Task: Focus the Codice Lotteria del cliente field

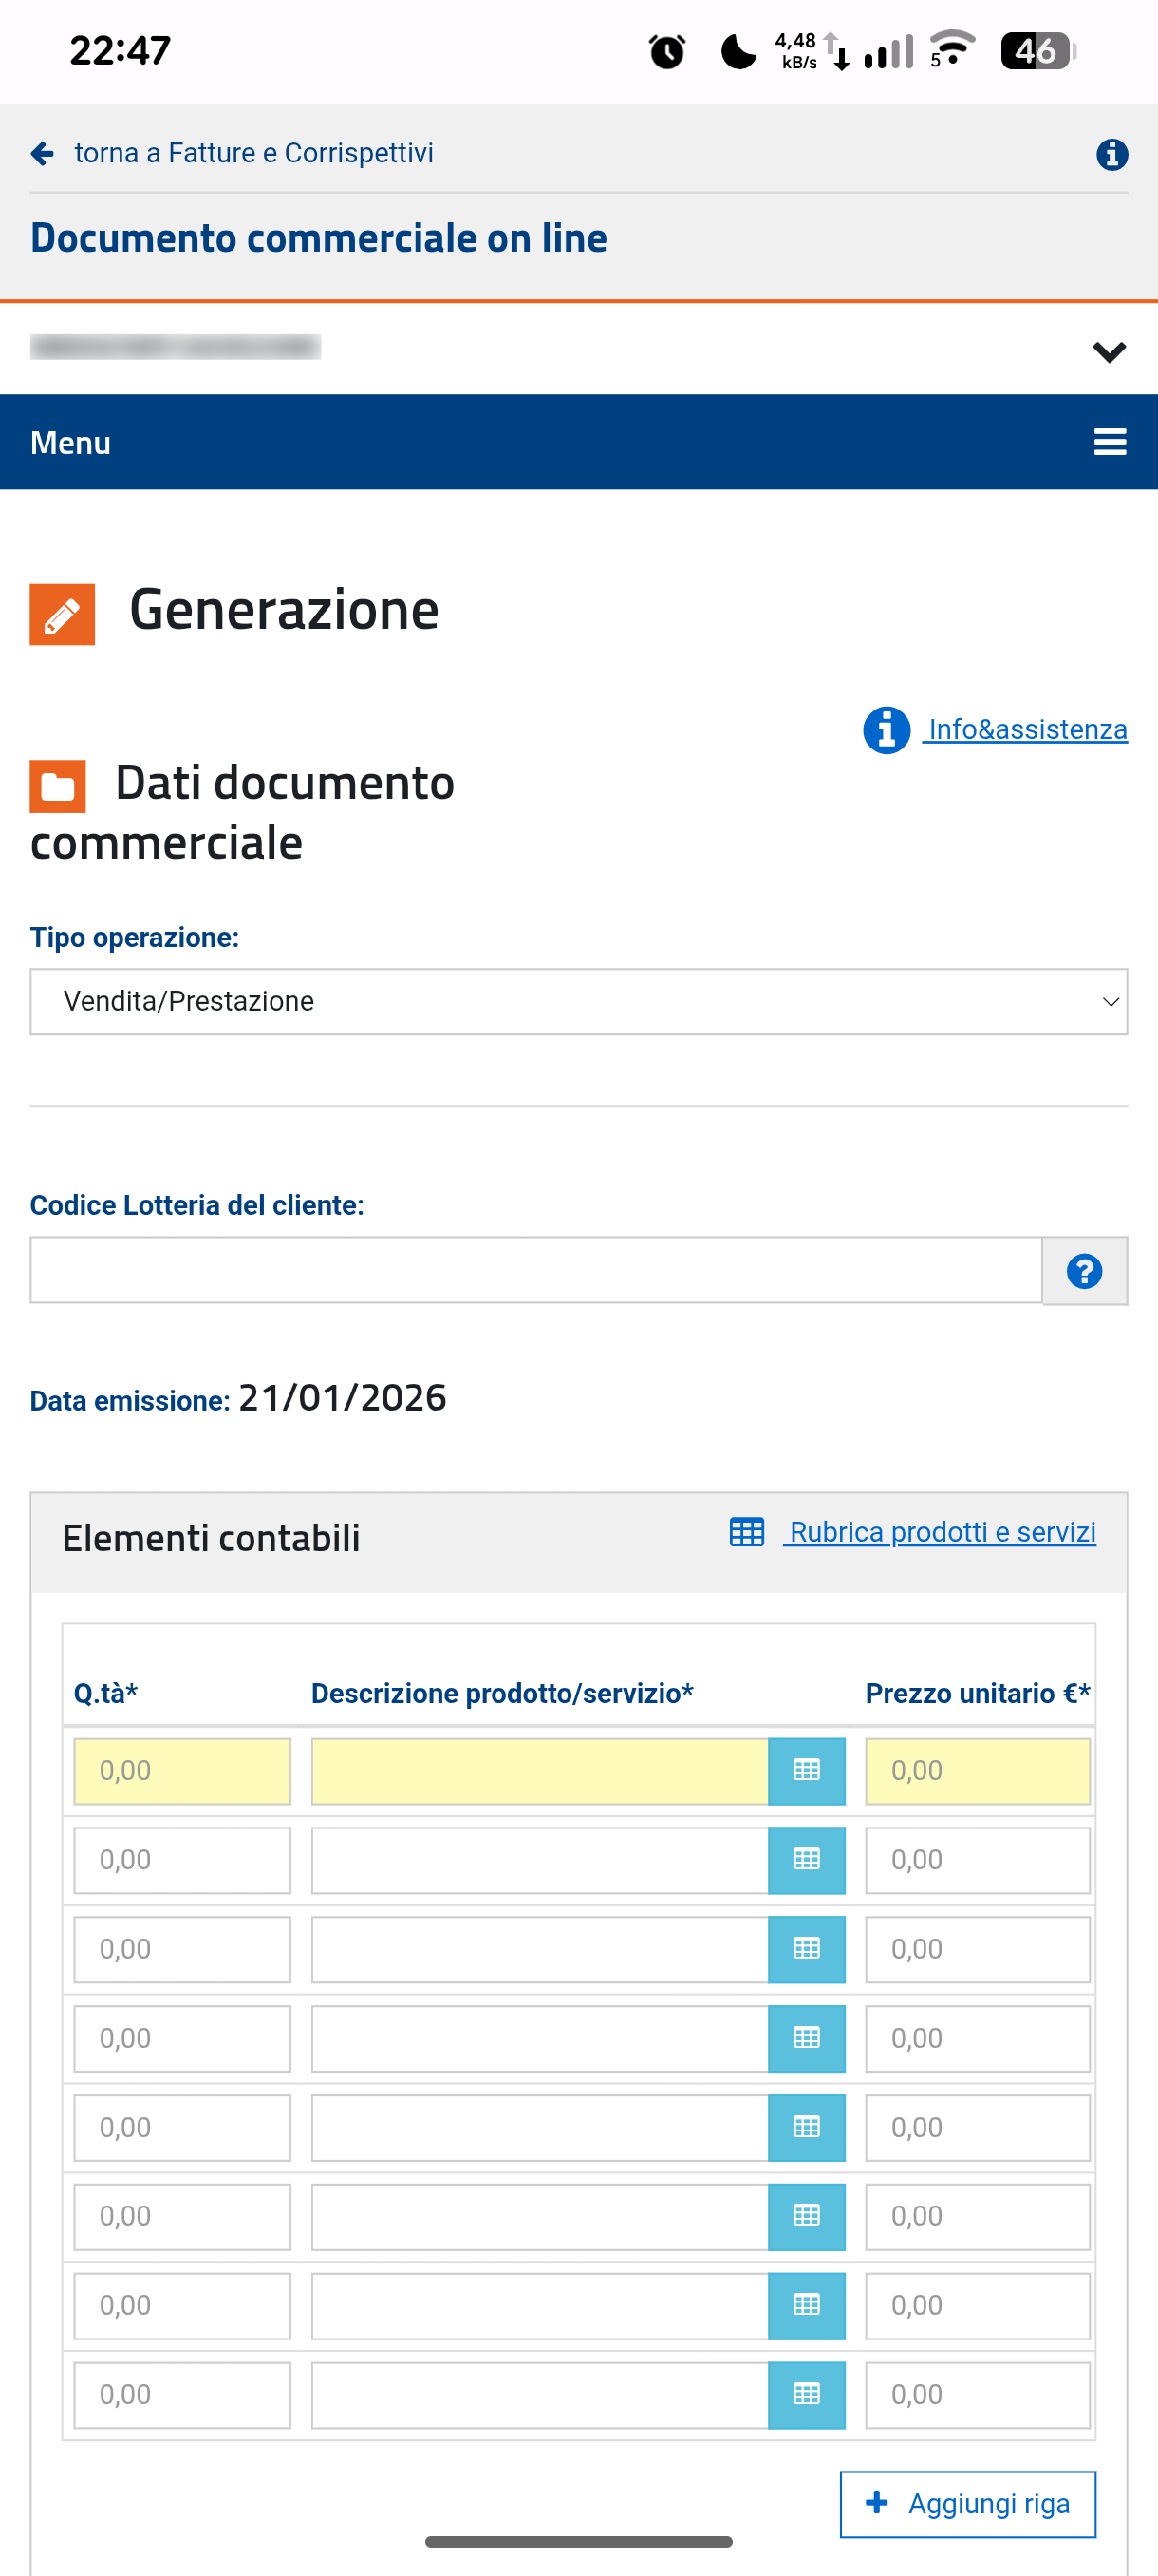Action: pos(535,1271)
